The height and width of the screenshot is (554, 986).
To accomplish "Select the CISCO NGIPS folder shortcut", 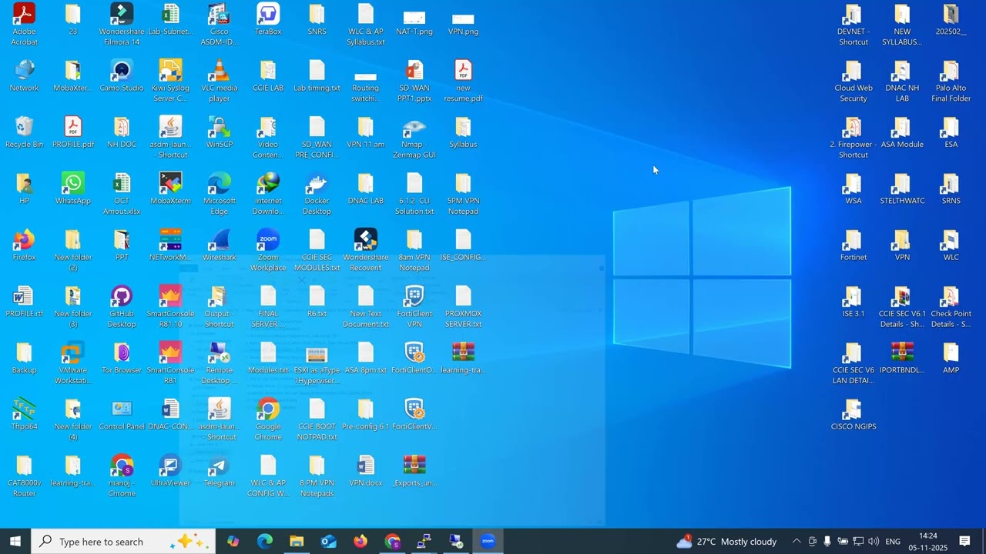I will pyautogui.click(x=854, y=415).
